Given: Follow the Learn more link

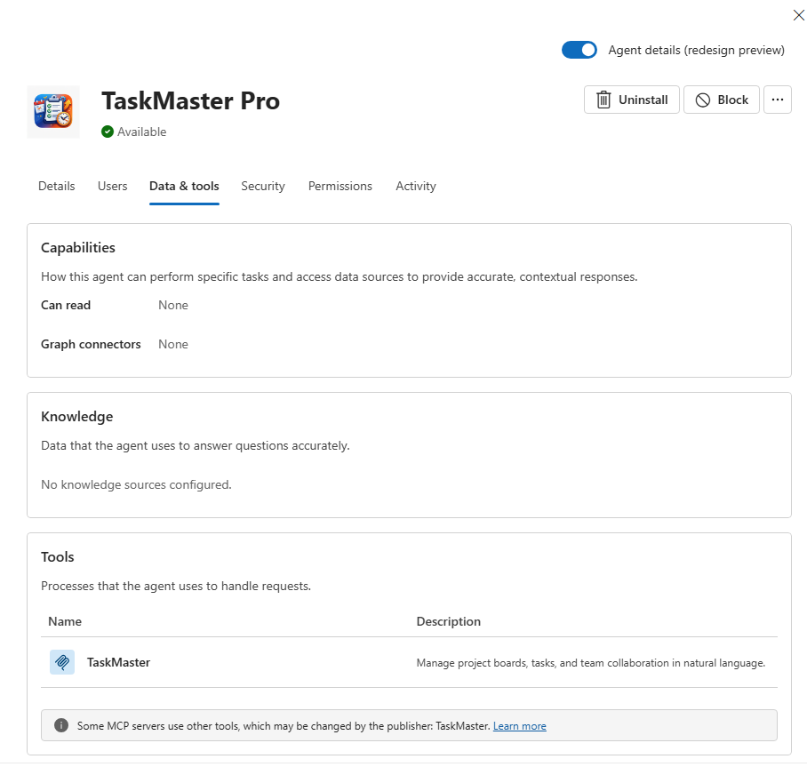Looking at the screenshot, I should click(x=519, y=726).
